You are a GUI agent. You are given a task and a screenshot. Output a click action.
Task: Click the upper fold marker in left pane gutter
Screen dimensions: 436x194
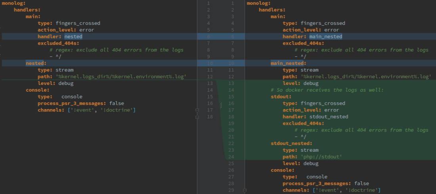point(197,110)
